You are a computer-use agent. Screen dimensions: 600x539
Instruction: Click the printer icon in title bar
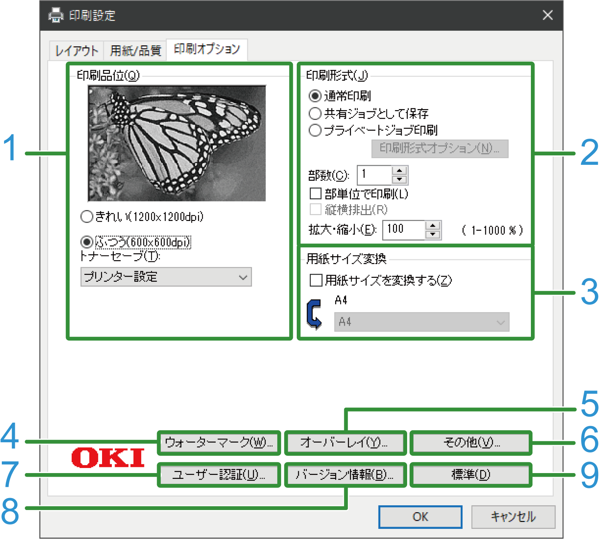coord(56,15)
